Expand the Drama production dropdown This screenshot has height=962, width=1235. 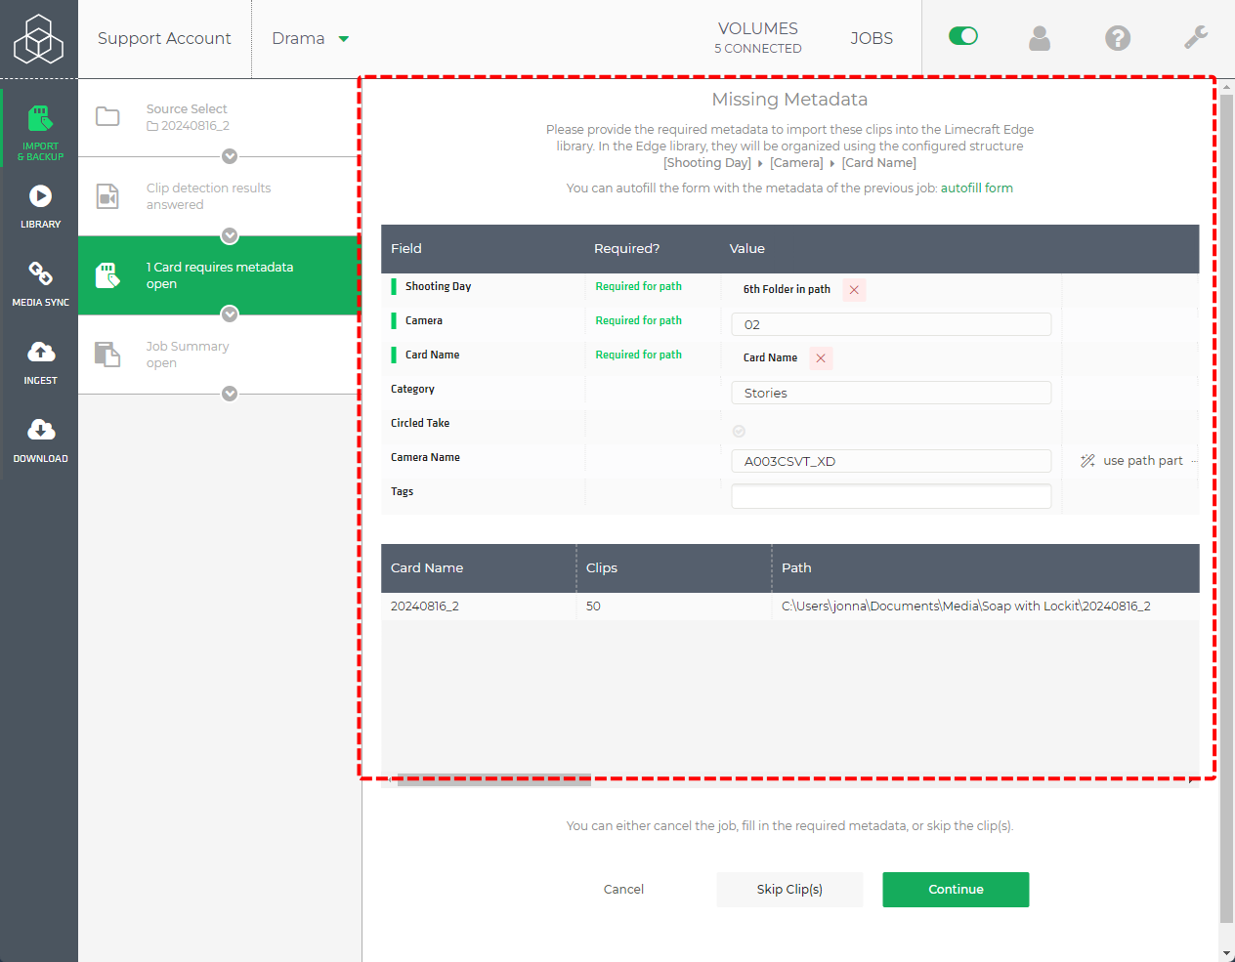pos(311,38)
